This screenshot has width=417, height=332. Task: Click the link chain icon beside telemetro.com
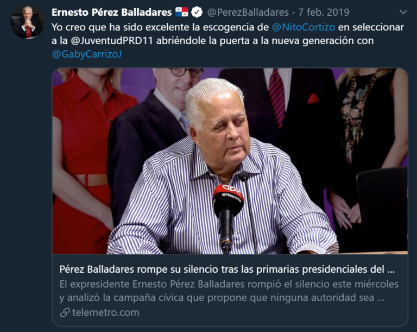(x=65, y=312)
